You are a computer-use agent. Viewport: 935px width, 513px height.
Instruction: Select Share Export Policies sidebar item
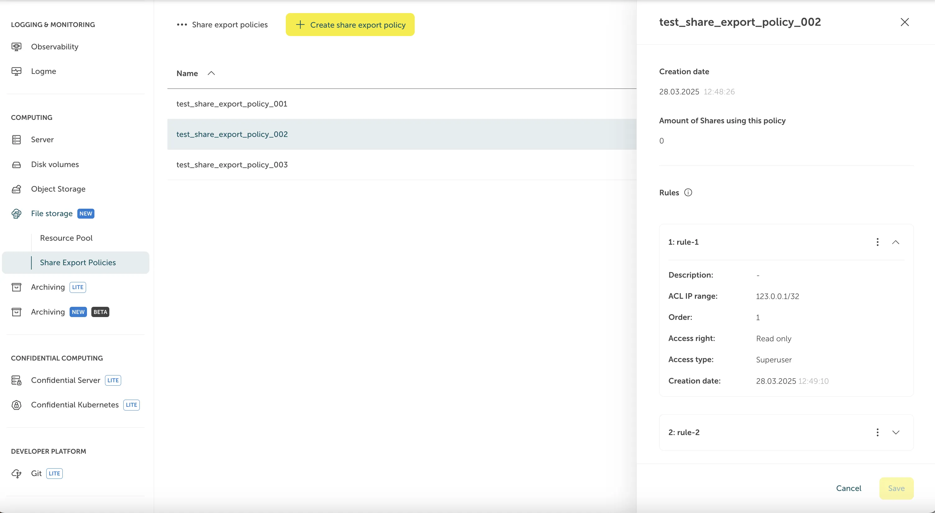point(78,263)
